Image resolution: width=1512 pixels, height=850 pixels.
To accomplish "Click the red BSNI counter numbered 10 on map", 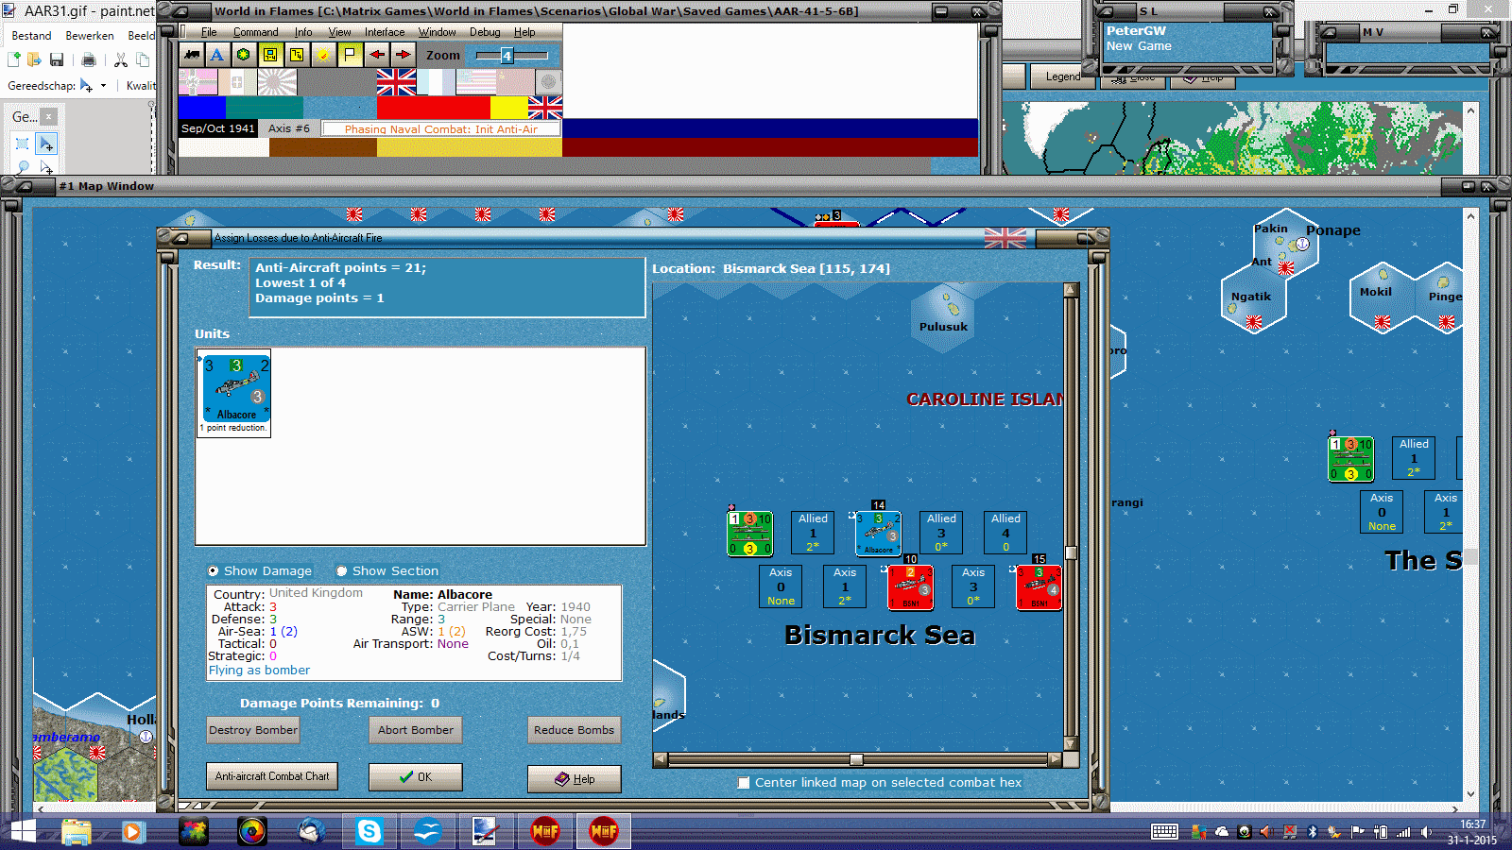I will (911, 587).
